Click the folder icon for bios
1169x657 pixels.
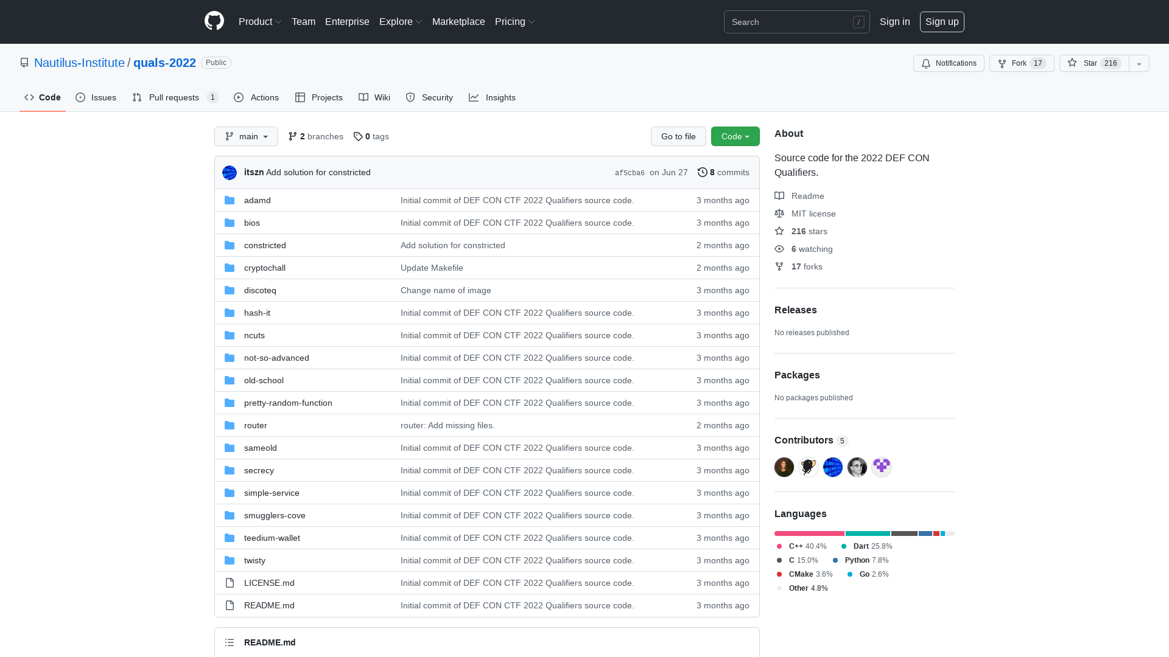pos(230,223)
